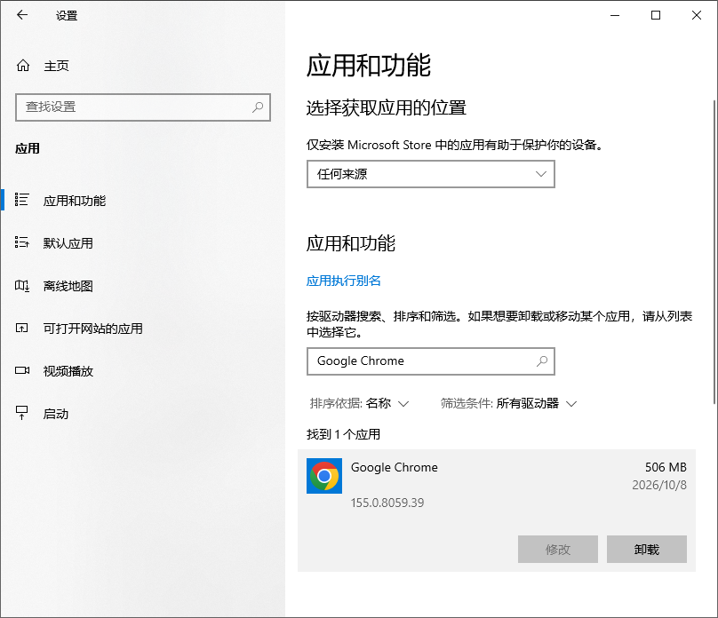Viewport: 718px width, 618px height.
Task: Open the 离线地图 settings page
Action: point(142,286)
